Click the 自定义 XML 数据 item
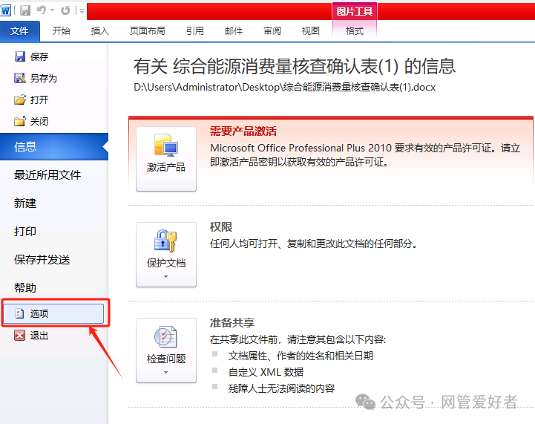Image resolution: width=535 pixels, height=424 pixels. 266,372
